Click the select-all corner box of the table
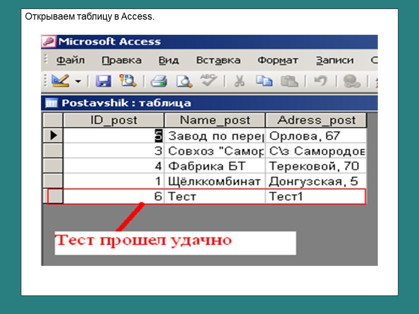 pyautogui.click(x=53, y=120)
